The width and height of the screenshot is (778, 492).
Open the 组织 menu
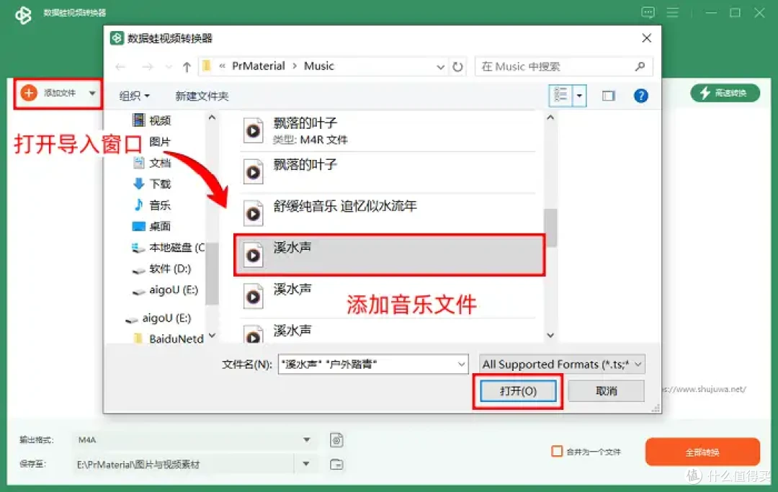coord(134,96)
